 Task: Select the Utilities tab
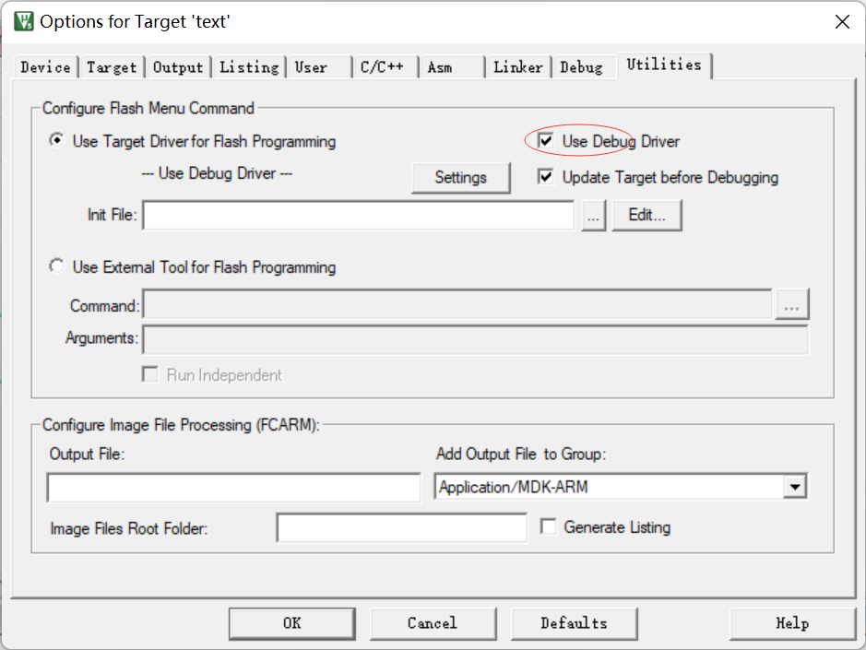click(664, 65)
